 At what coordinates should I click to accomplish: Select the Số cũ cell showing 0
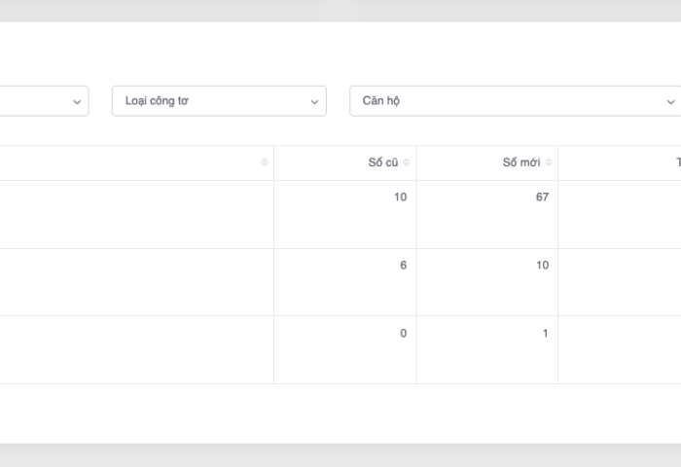[403, 334]
